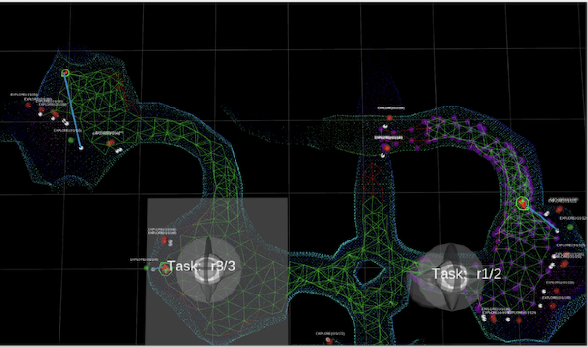Select red frontier marker just above Task r3/3
Viewport: 588px width, 347px height.
164,240
